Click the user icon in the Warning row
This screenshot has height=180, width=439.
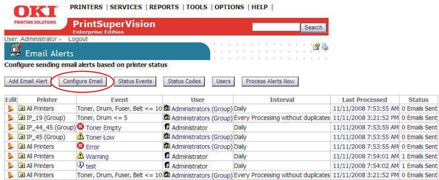click(167, 156)
